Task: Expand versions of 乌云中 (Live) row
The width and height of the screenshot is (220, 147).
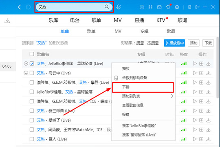Action: [26, 73]
